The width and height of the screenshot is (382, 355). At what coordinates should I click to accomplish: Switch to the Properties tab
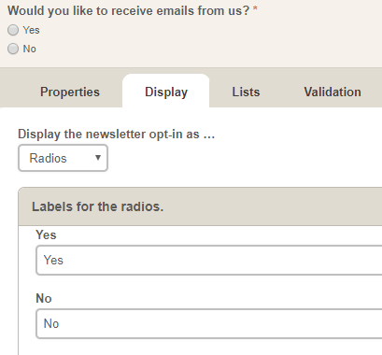(70, 92)
